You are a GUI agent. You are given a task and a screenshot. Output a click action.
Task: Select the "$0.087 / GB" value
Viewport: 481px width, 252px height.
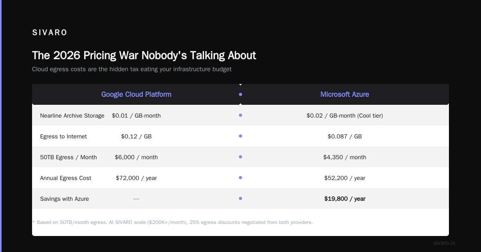[345, 136]
